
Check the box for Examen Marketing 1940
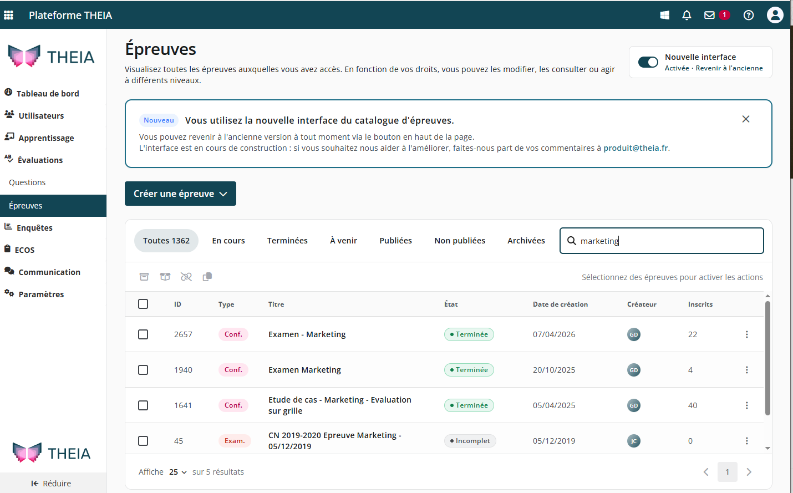pyautogui.click(x=143, y=370)
